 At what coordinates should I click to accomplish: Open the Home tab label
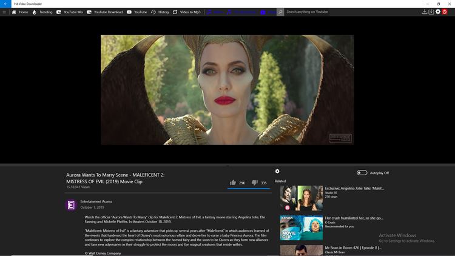(24, 12)
